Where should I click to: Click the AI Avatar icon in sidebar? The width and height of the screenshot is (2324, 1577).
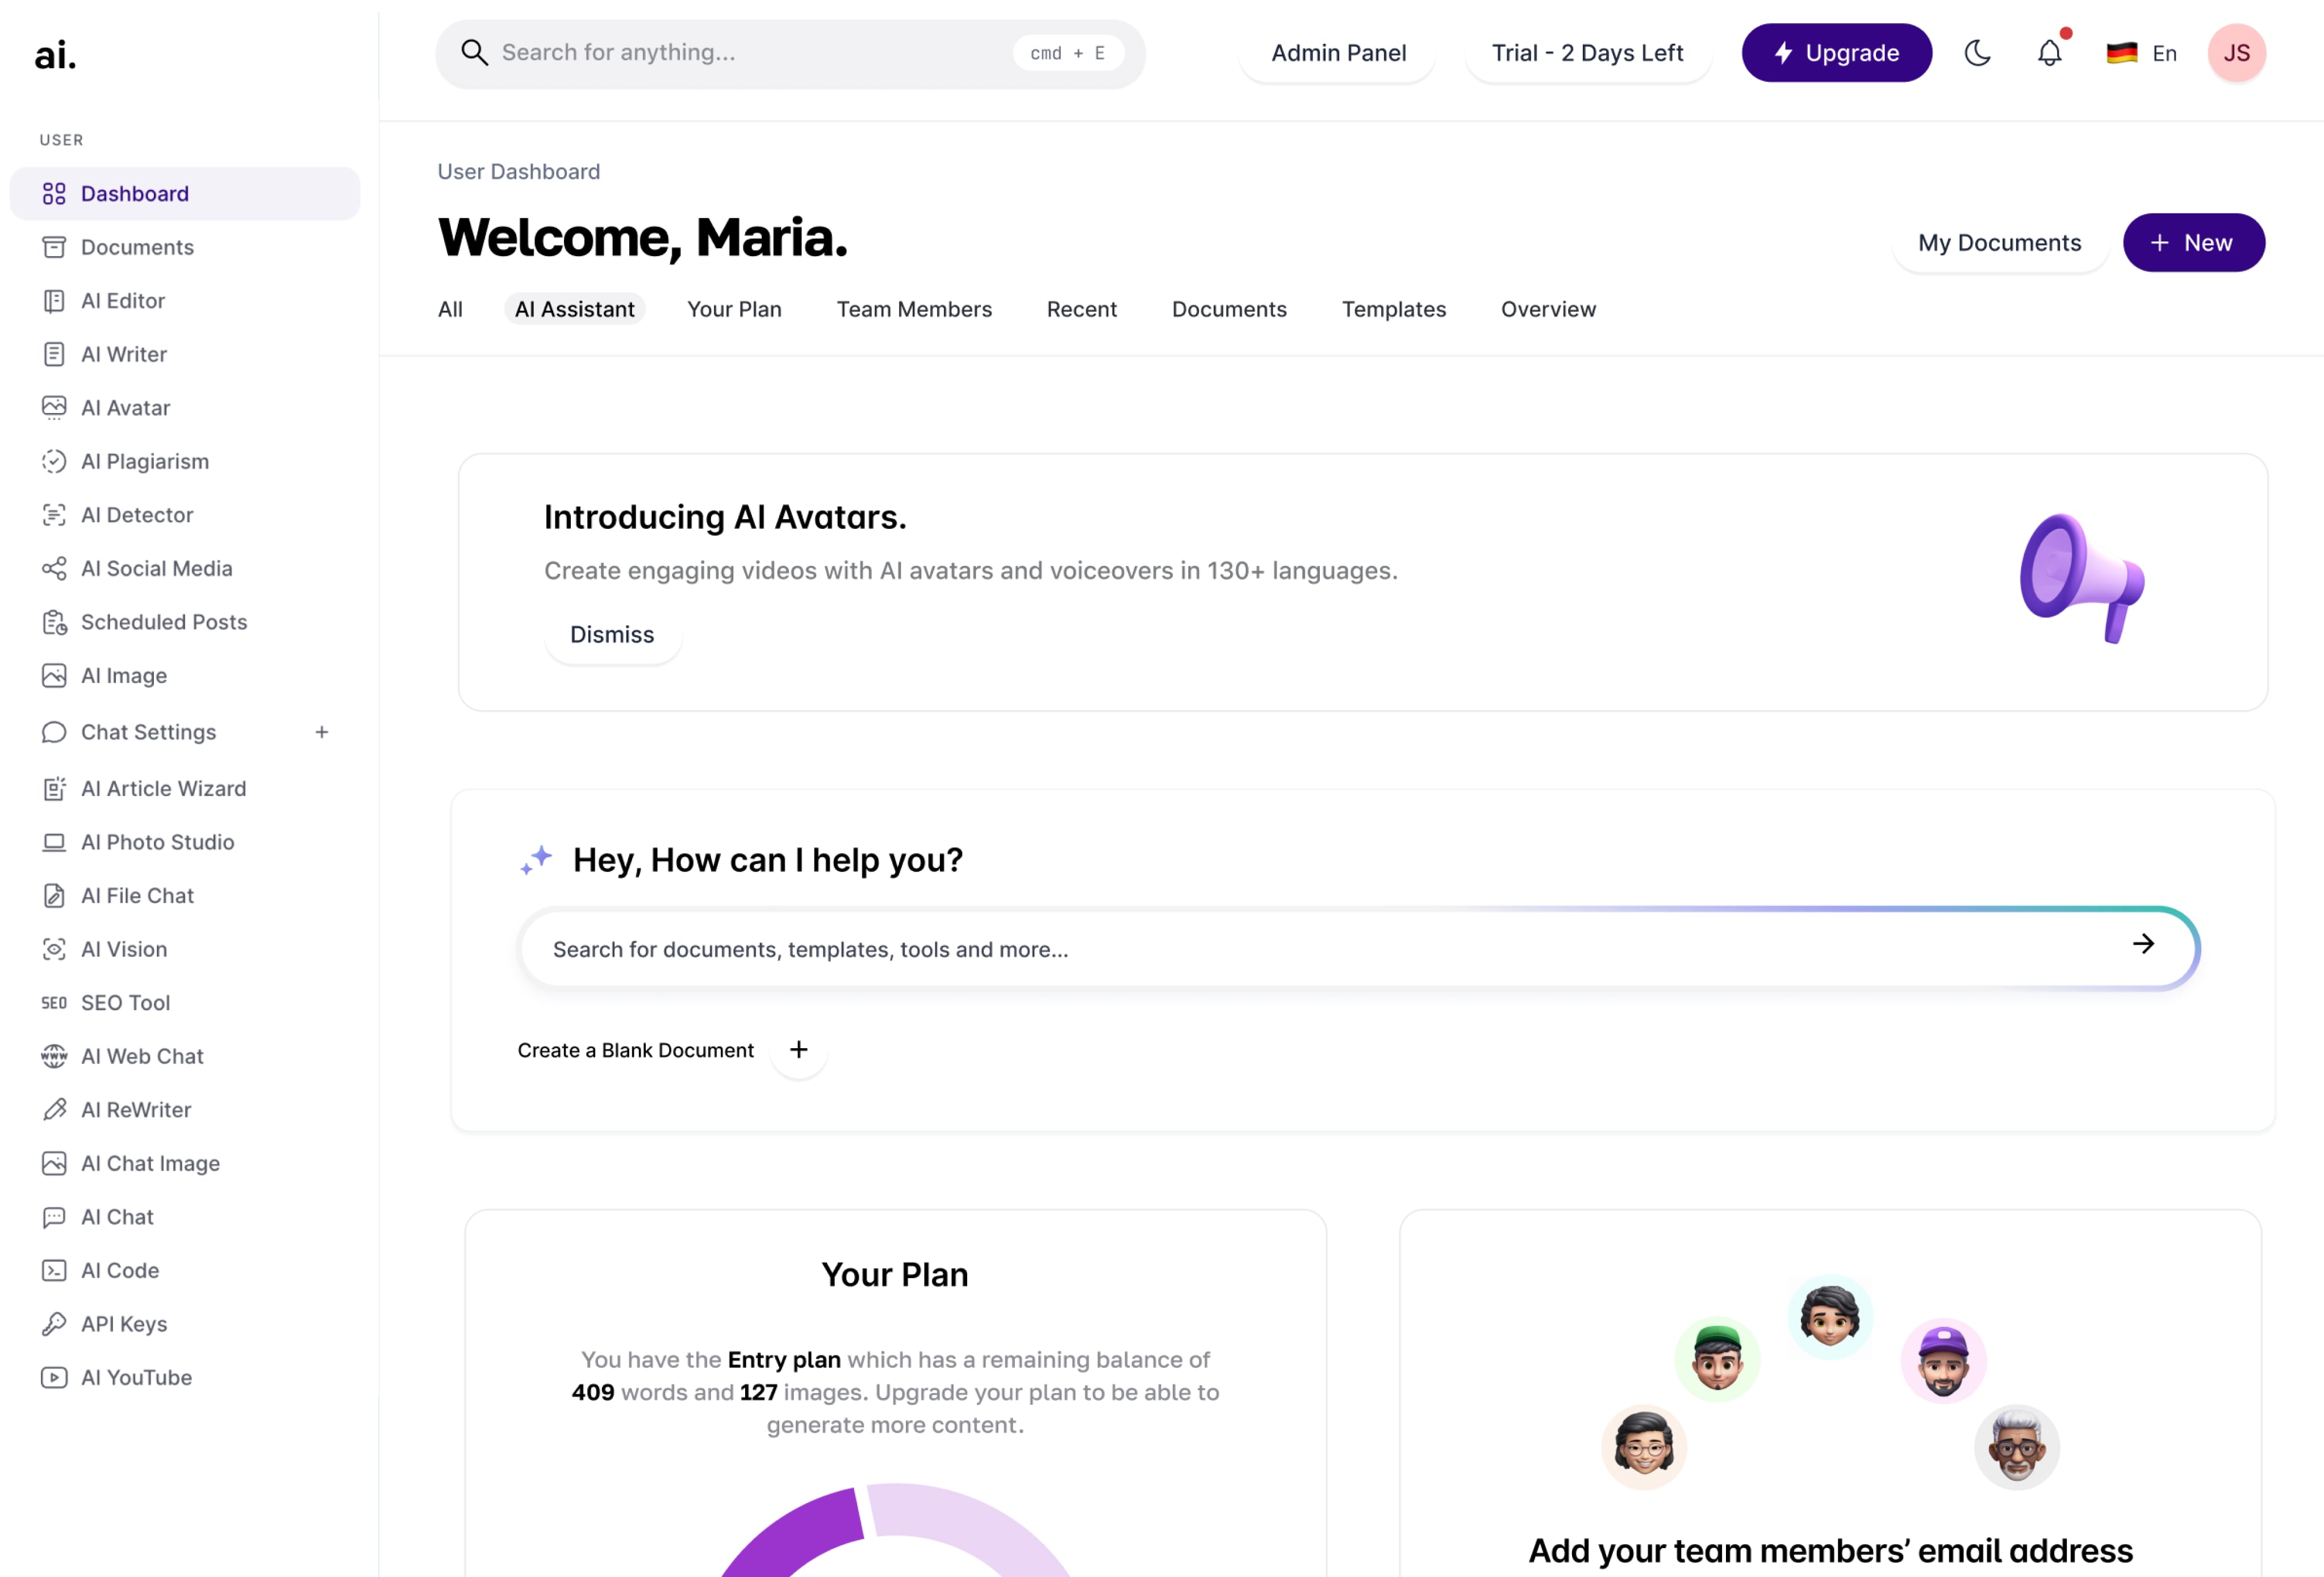click(53, 407)
